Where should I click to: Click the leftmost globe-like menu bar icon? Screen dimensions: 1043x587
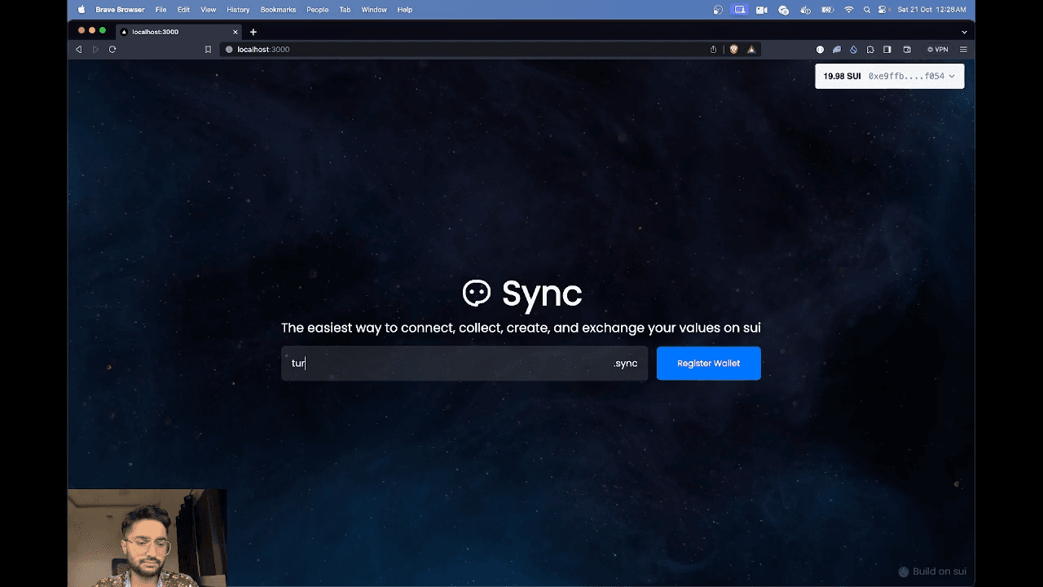pos(718,10)
